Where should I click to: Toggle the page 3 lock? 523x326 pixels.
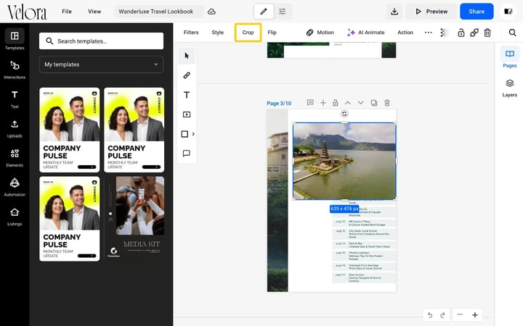click(x=335, y=103)
